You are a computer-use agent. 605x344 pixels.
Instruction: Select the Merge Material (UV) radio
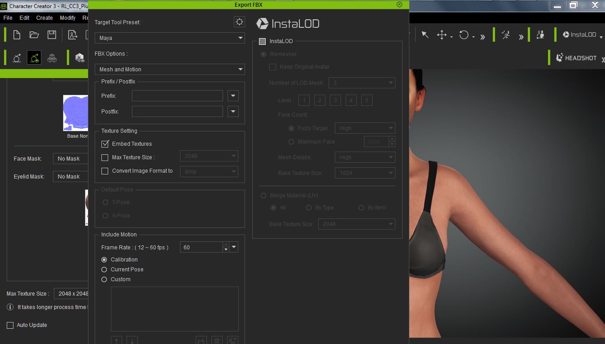[x=263, y=196]
